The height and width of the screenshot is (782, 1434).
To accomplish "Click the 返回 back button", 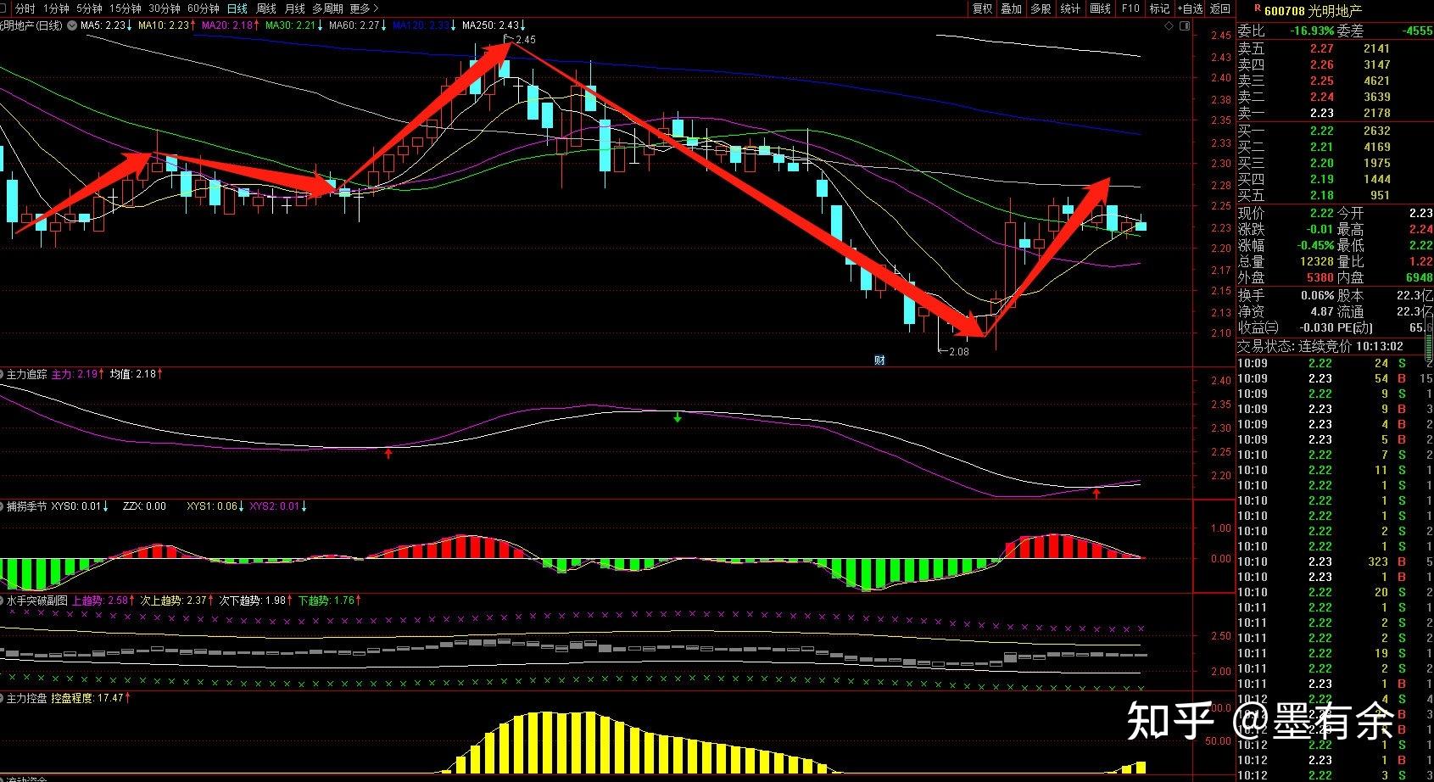I will [x=1220, y=8].
